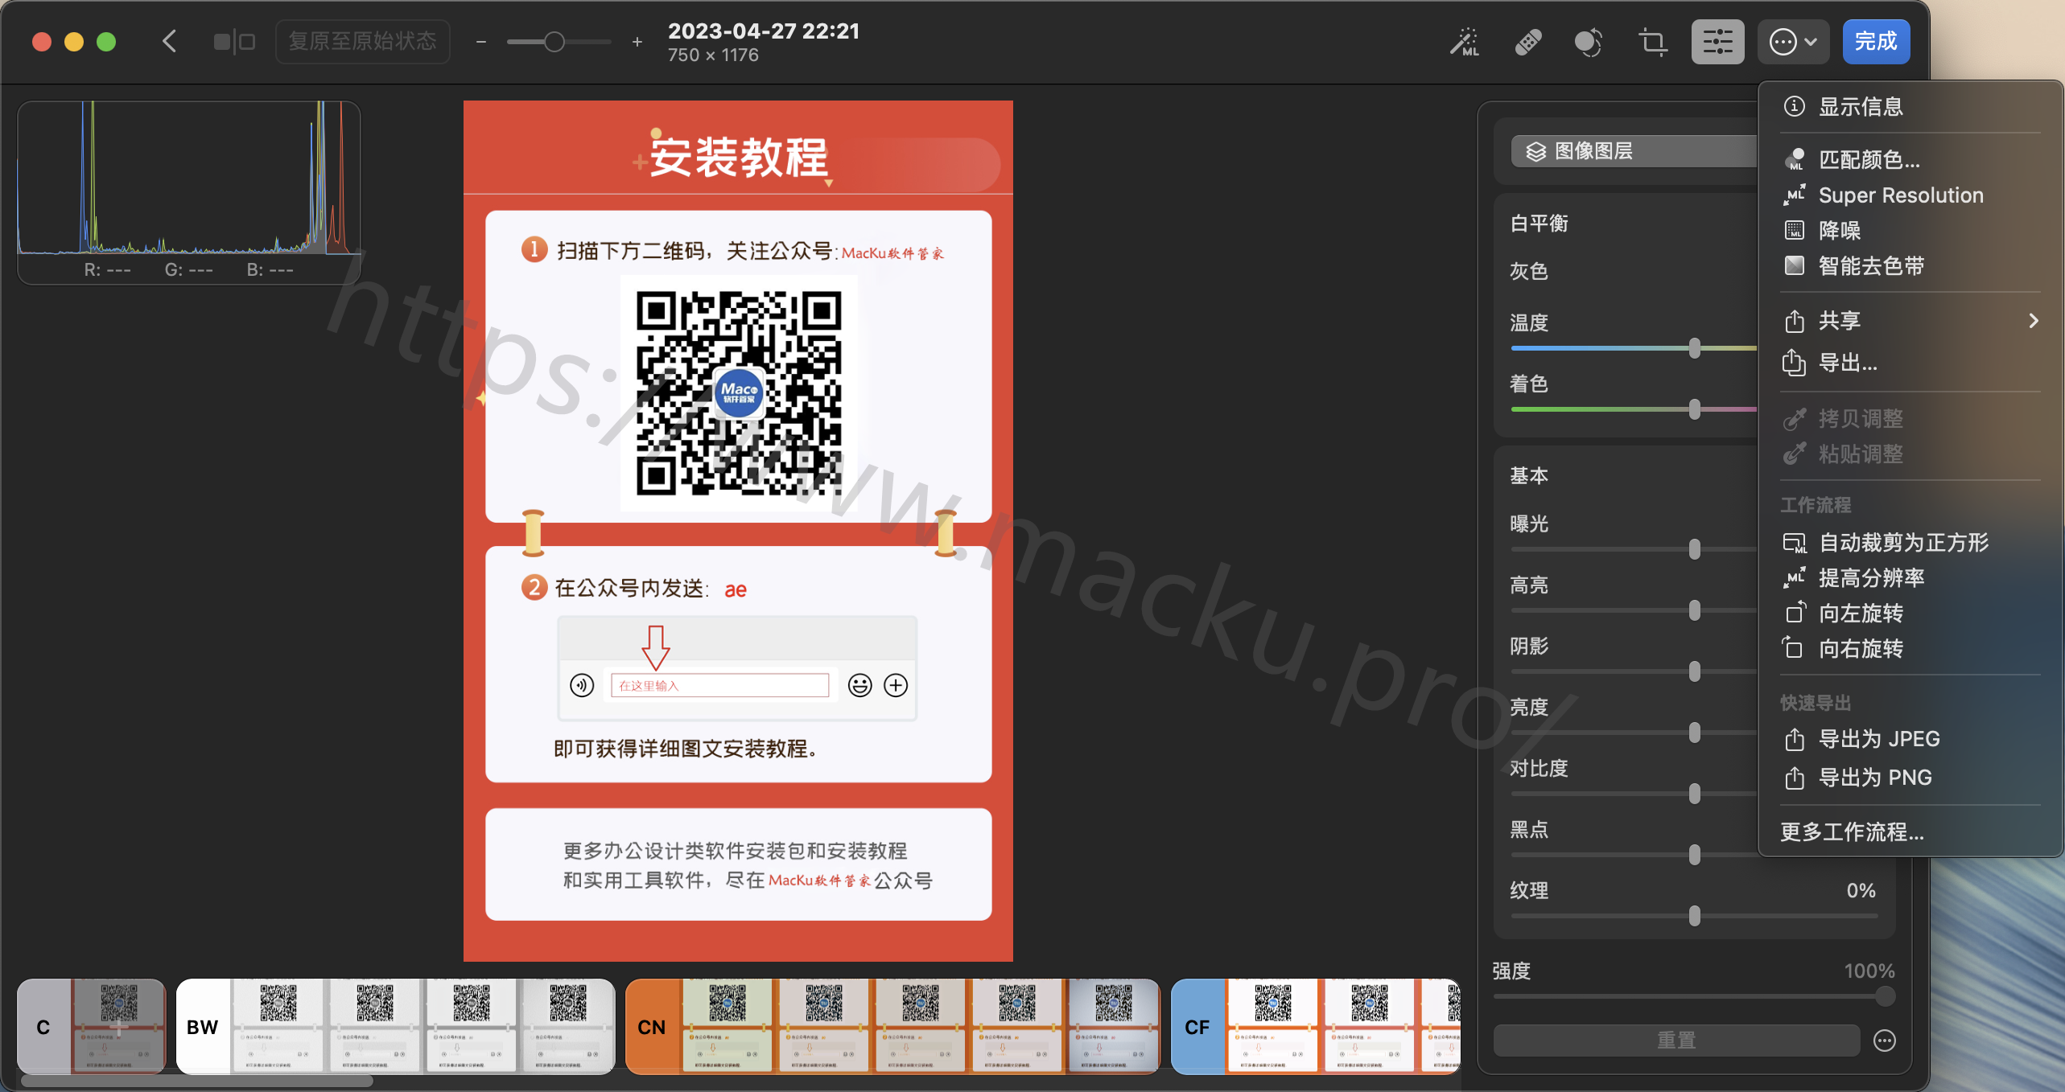Click the histogram panel
The width and height of the screenshot is (2065, 1092).
tap(189, 193)
